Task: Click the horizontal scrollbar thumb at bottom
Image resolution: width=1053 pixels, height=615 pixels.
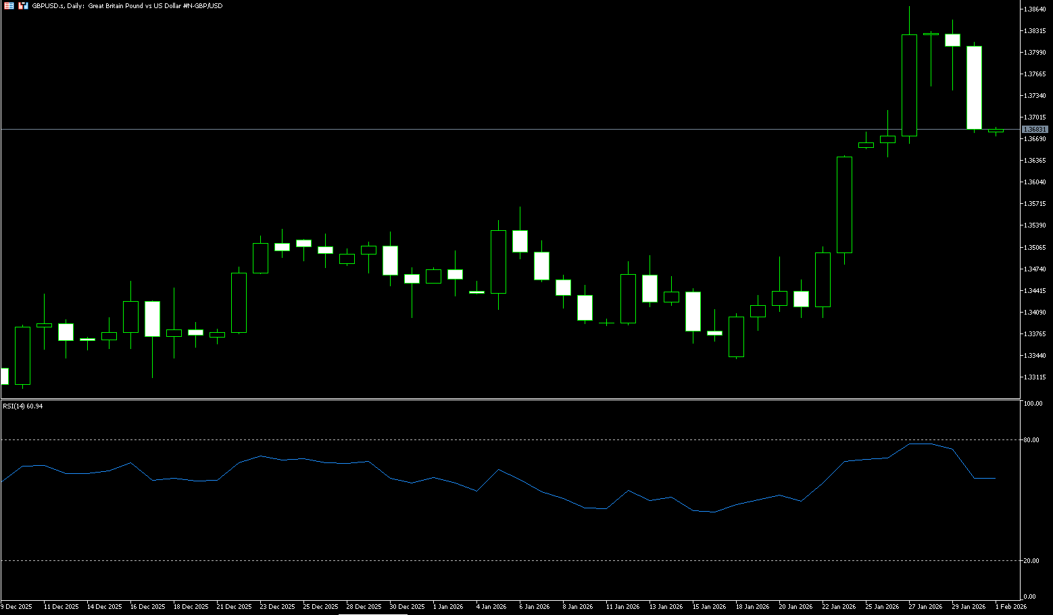Action: click(372, 614)
